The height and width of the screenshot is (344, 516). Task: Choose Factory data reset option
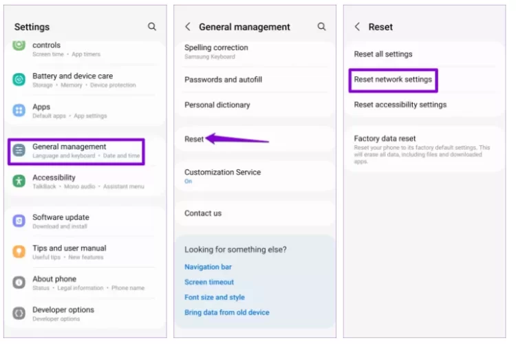tap(385, 139)
